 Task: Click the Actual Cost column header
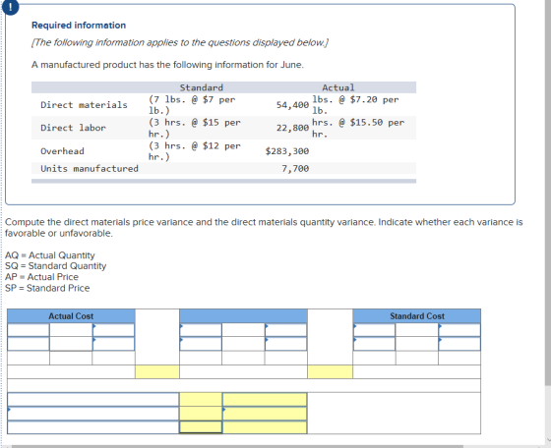tap(71, 316)
